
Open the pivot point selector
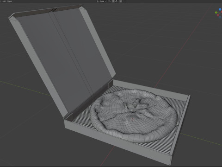[x=109, y=1]
